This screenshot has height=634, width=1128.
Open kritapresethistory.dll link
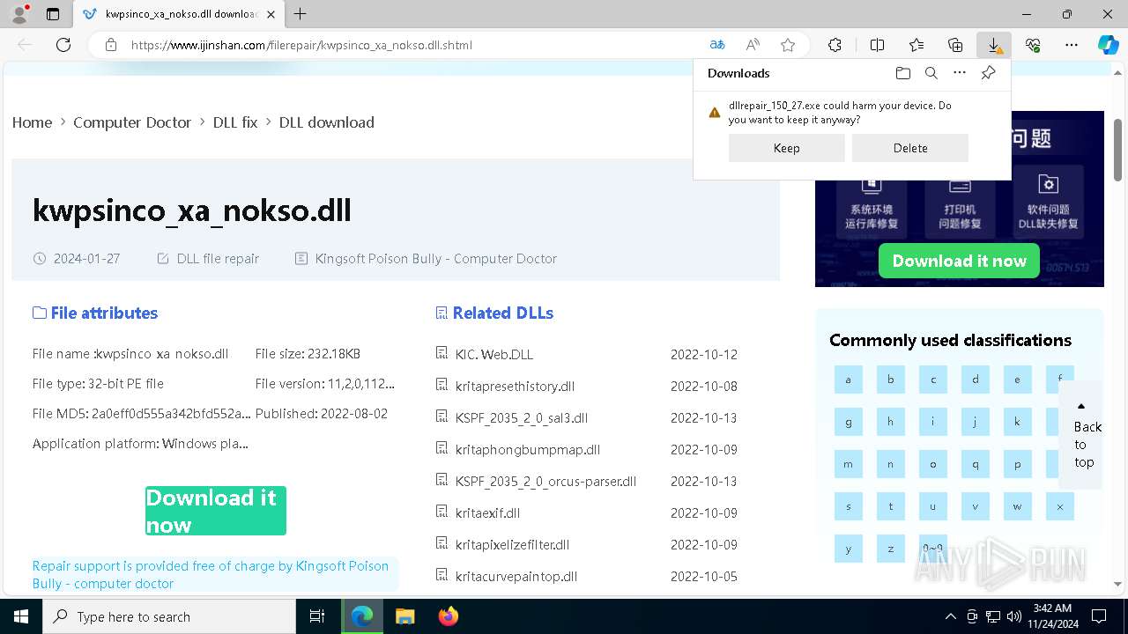[515, 386]
